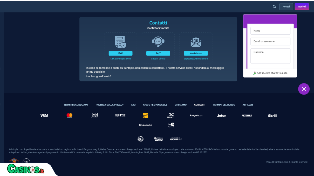Click the eZeeWallet payment logo
314x176 pixels.
(145, 125)
